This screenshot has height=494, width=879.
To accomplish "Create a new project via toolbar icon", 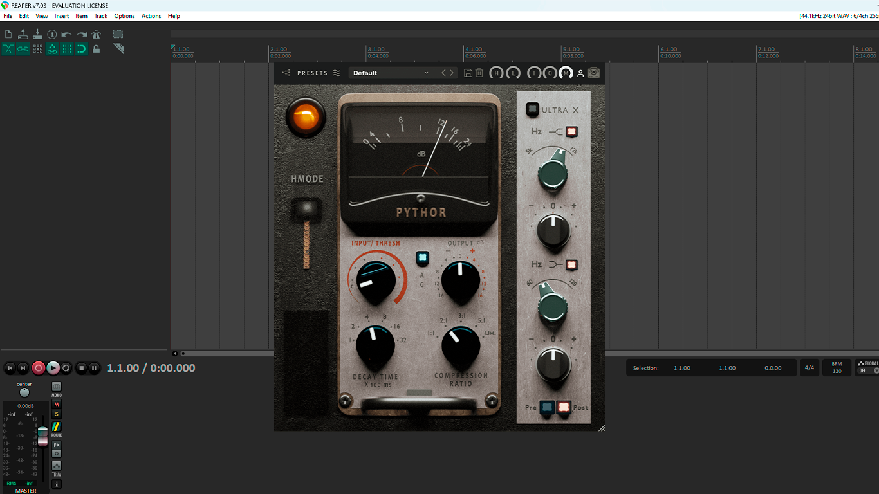I will [x=8, y=34].
